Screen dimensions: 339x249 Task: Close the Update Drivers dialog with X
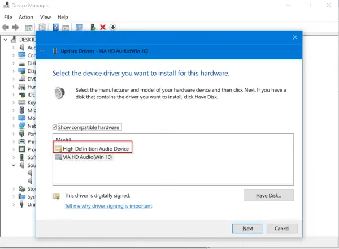295,37
